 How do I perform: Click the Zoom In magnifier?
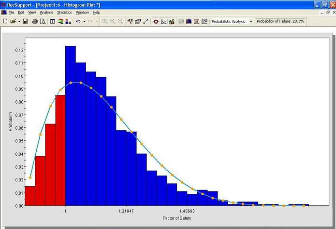[x=113, y=21]
